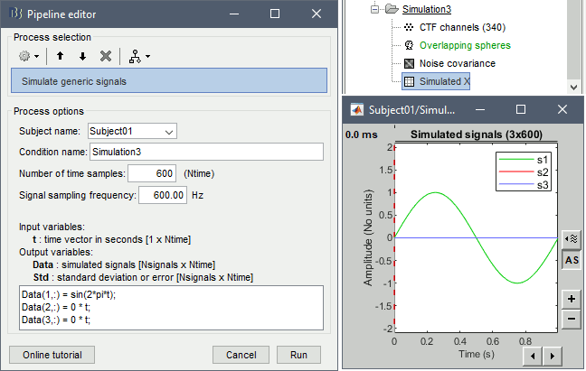Increase amplitude gain with plus button

pos(572,298)
